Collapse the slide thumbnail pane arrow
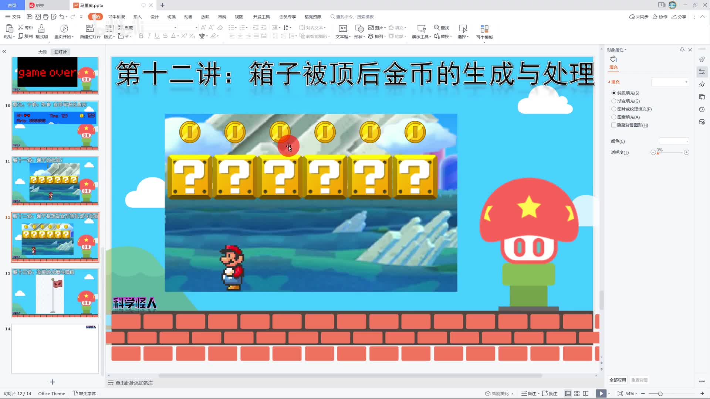 pyautogui.click(x=4, y=52)
